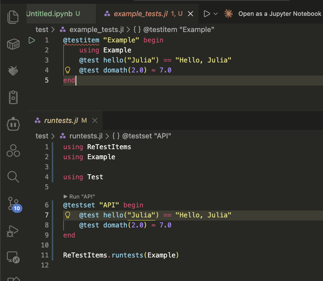The image size is (323, 281).
Task: Run Julia file with the toolbar play button
Action: [x=207, y=14]
